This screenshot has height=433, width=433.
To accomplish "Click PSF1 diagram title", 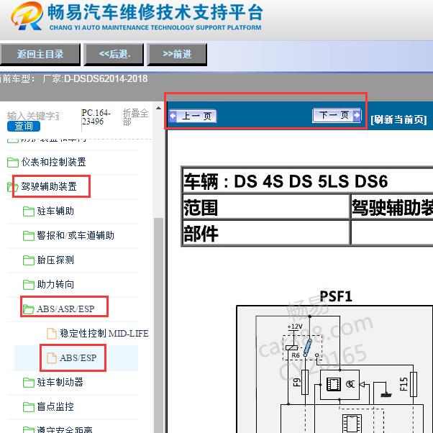I will pos(336,296).
